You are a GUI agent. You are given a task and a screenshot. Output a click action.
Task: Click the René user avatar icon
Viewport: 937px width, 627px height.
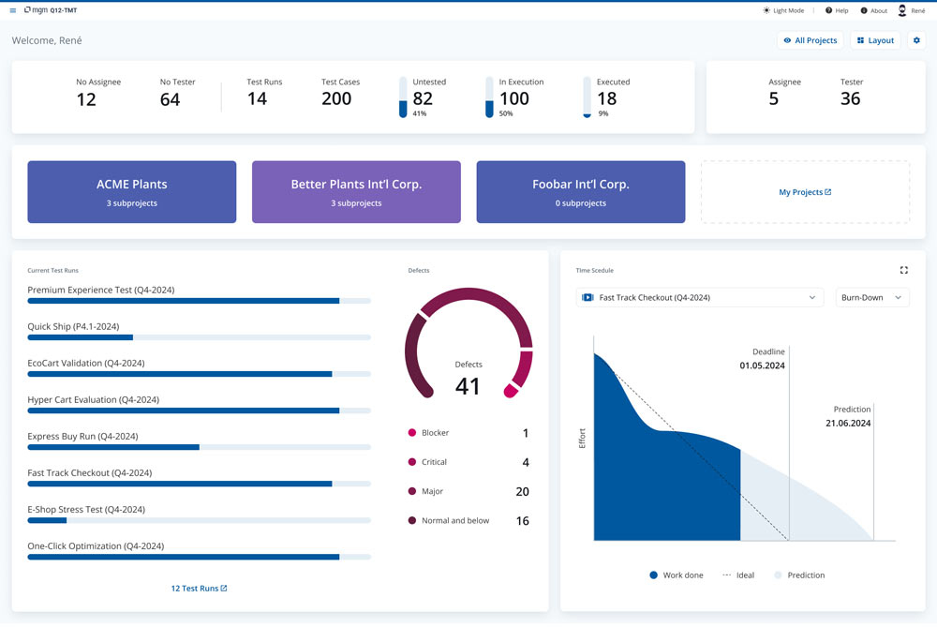(902, 10)
